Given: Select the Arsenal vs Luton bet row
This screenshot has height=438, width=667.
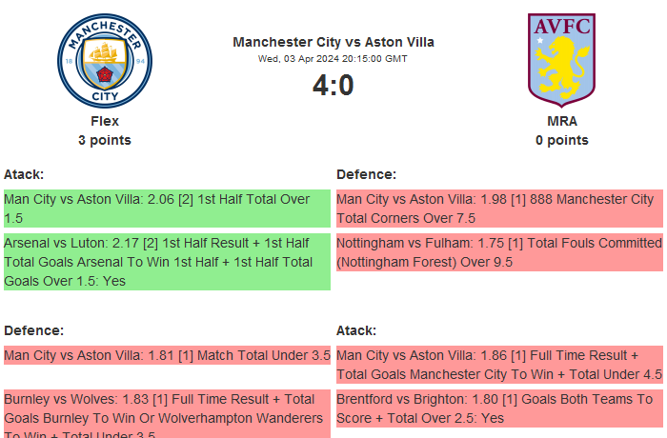Looking at the screenshot, I should [167, 262].
